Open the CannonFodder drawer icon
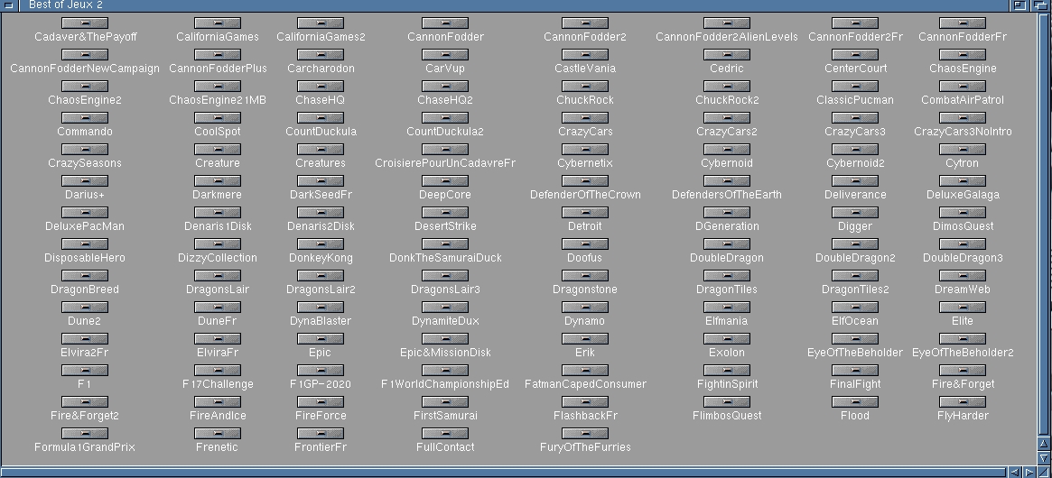This screenshot has width=1052, height=478. [445, 23]
